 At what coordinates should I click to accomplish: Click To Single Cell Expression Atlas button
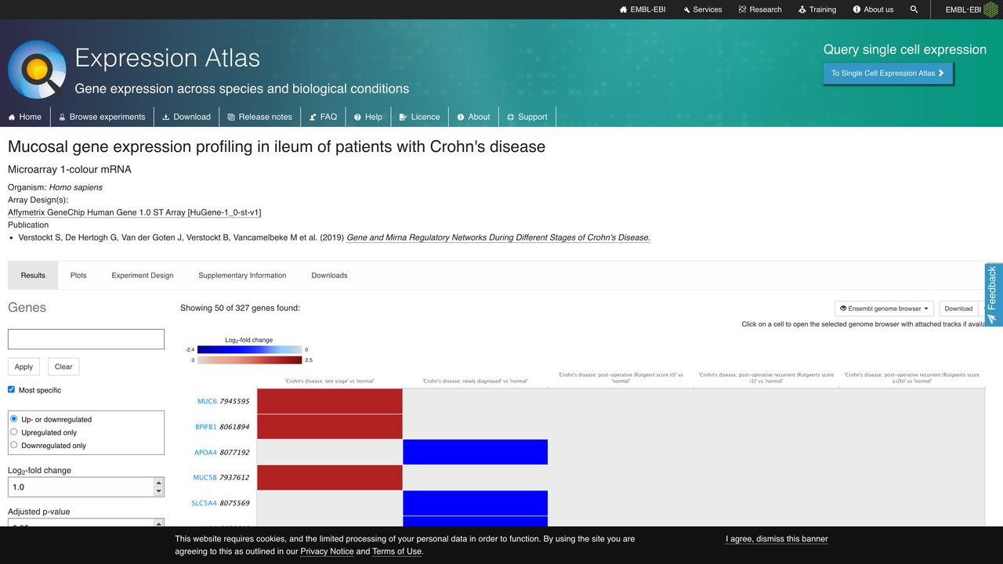(888, 73)
